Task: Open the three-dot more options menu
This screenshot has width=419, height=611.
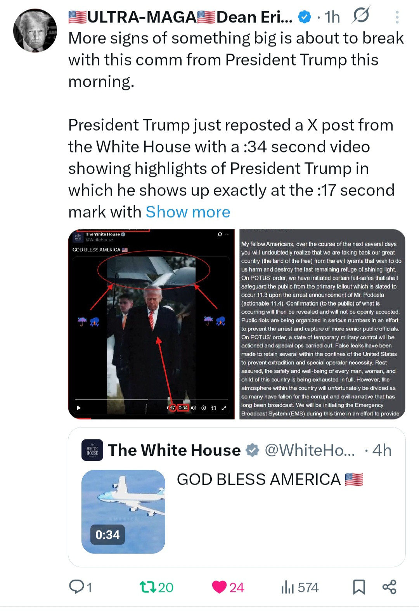Action: coord(397,17)
